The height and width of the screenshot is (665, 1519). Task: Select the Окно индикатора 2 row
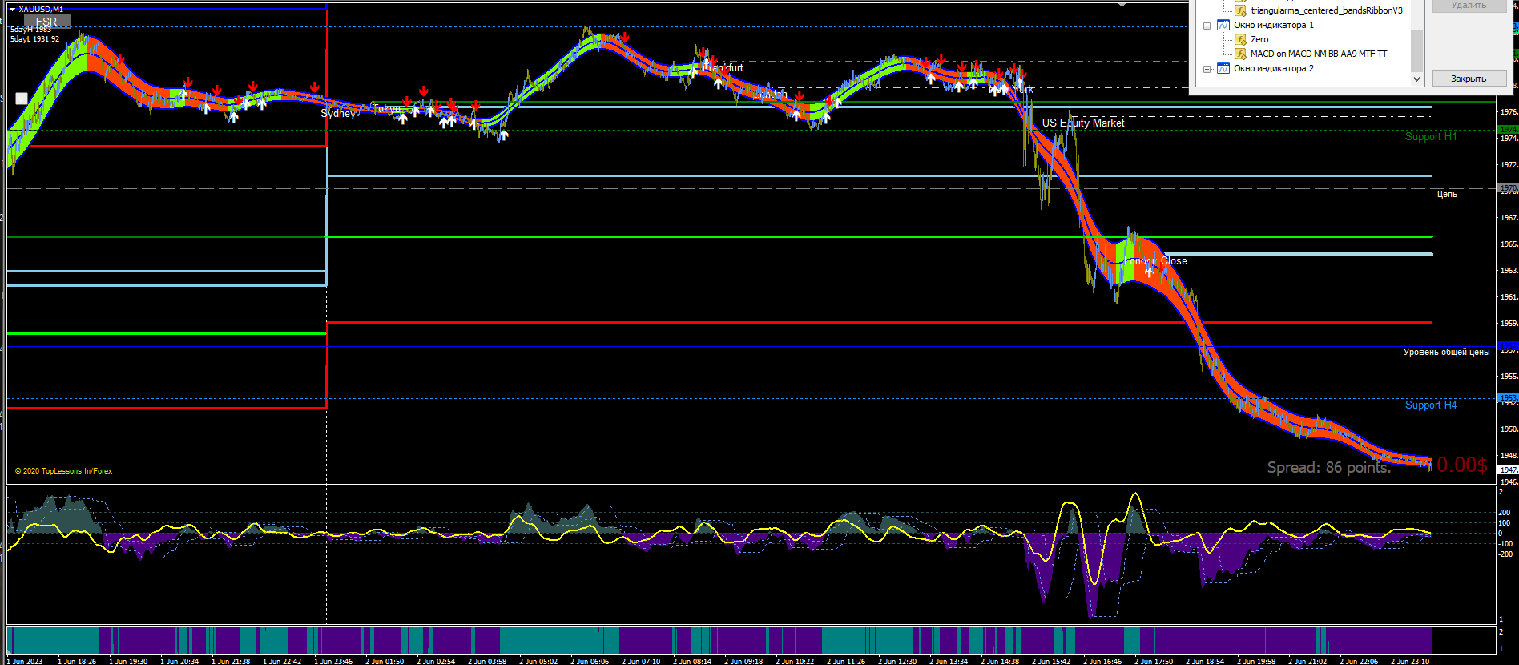(x=1274, y=69)
